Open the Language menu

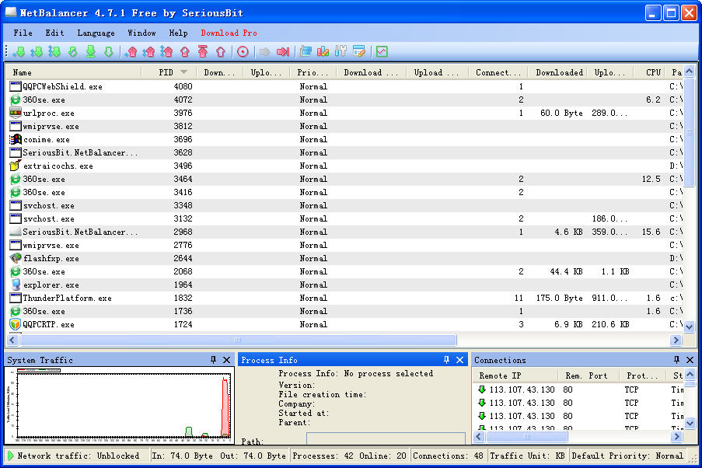[x=96, y=33]
